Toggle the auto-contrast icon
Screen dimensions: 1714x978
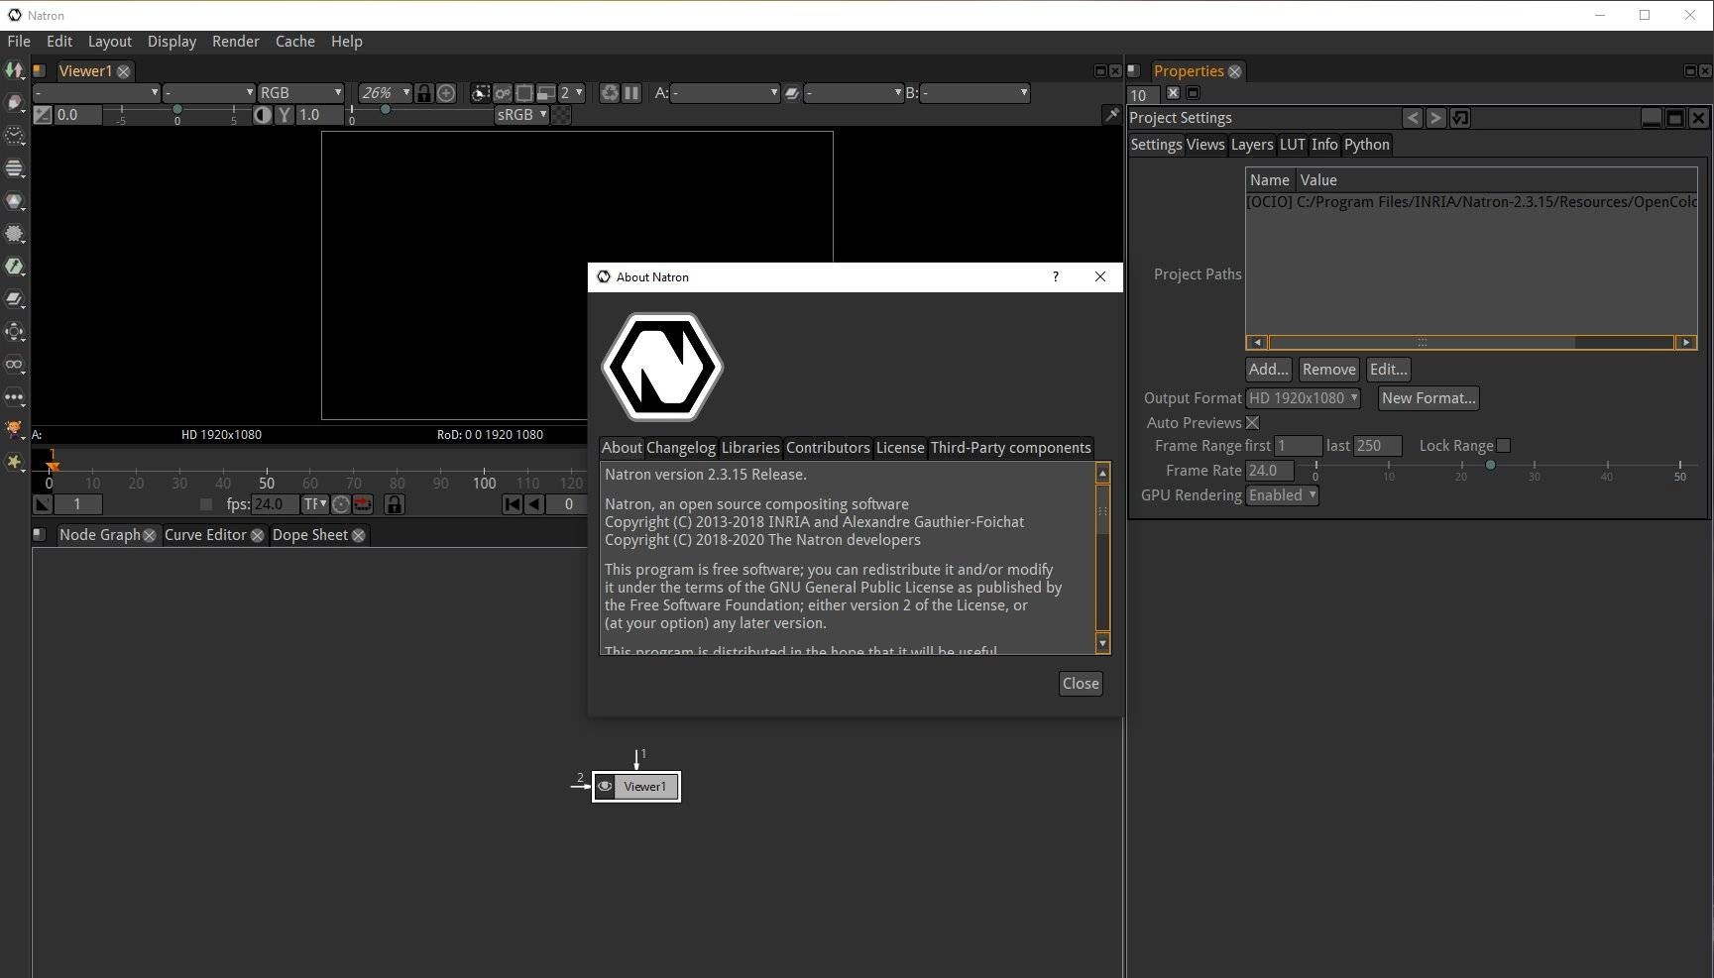[263, 115]
